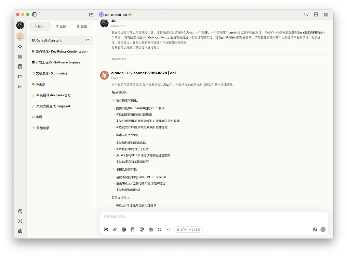Select 中英翻译 deepseek官方 assistant
This screenshot has width=347, height=257.
pos(61,95)
